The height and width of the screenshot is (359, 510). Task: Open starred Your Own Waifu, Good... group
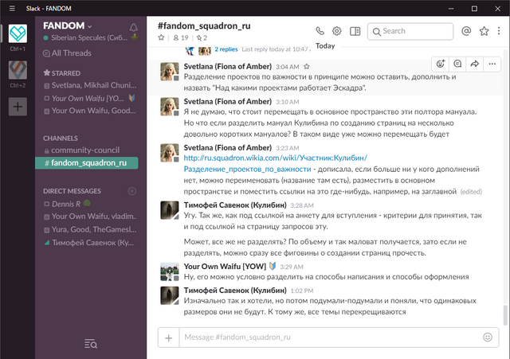(x=90, y=111)
